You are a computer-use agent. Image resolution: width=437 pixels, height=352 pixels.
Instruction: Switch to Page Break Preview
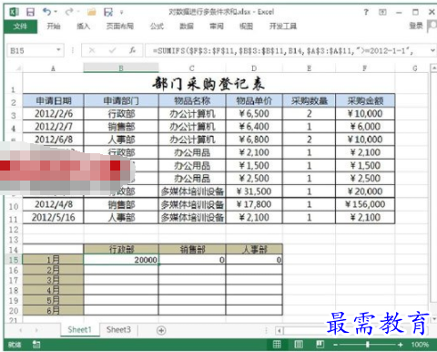click(320, 345)
